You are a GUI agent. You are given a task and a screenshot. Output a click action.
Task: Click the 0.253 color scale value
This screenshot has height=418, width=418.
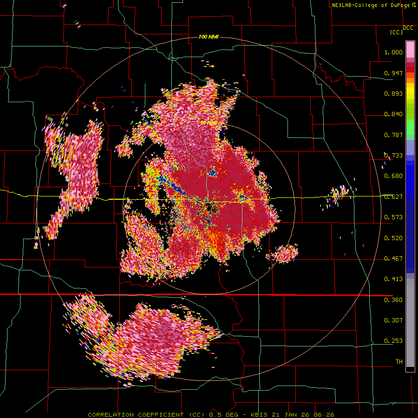click(x=393, y=341)
